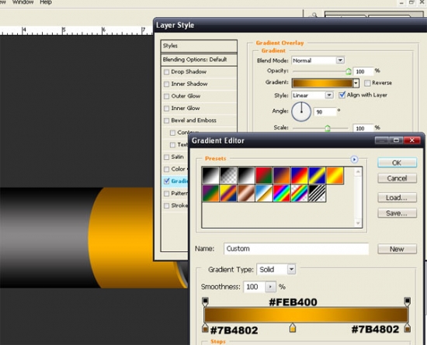Enable the Inner Glow style

[166, 109]
